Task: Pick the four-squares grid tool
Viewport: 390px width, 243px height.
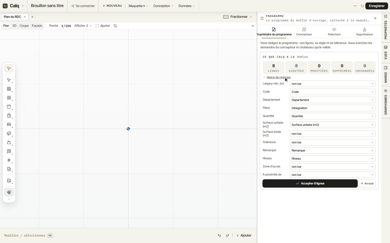Action: point(9,98)
